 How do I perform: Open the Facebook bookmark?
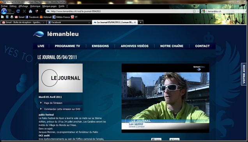coord(32,17)
